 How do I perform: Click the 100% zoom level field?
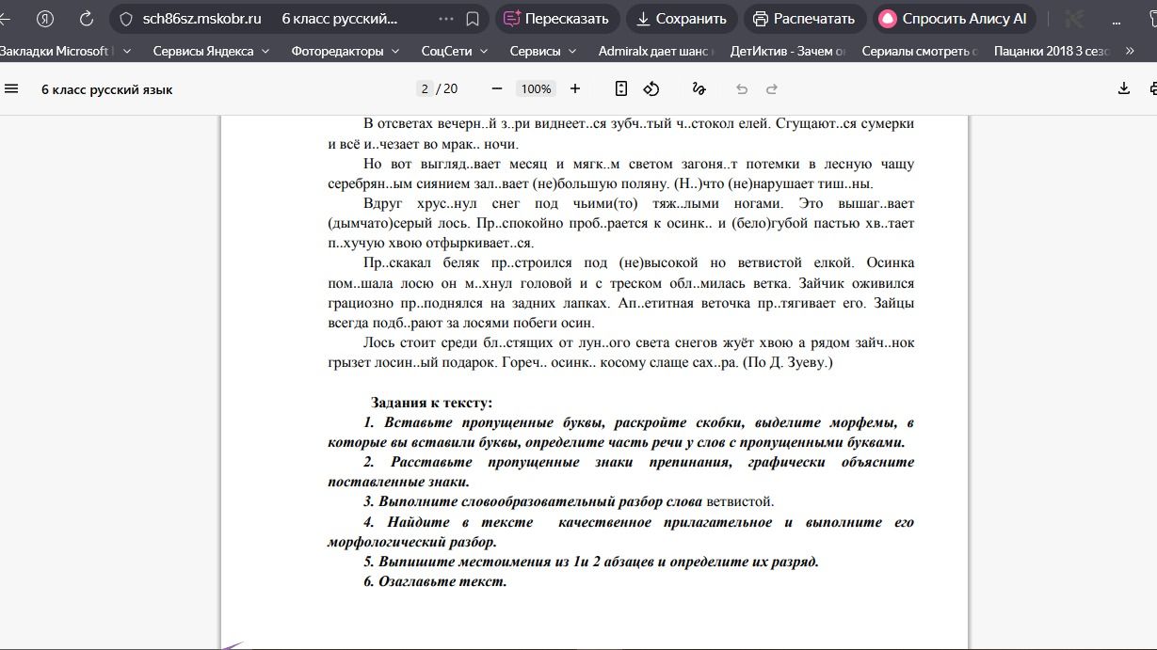[536, 88]
